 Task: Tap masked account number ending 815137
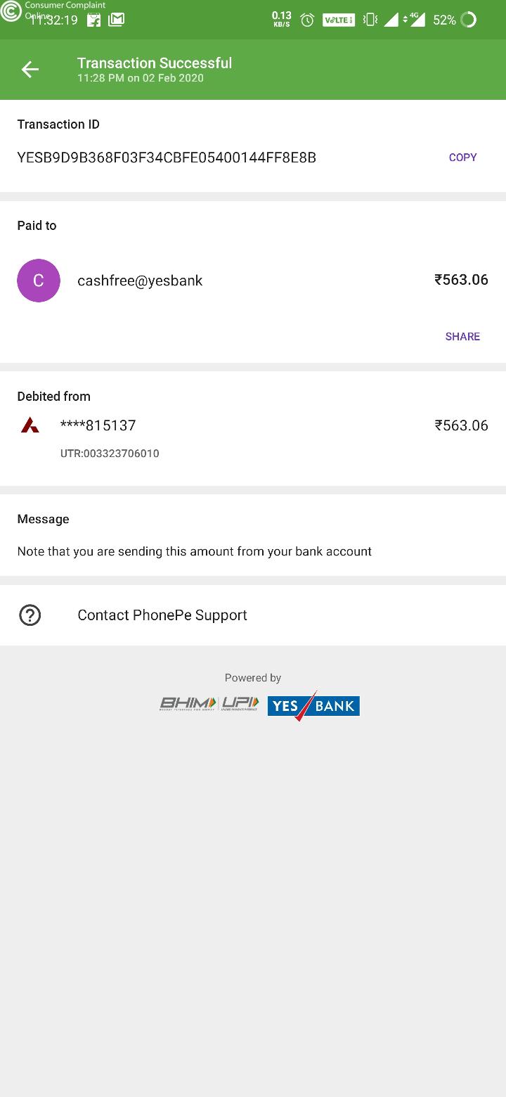(98, 425)
